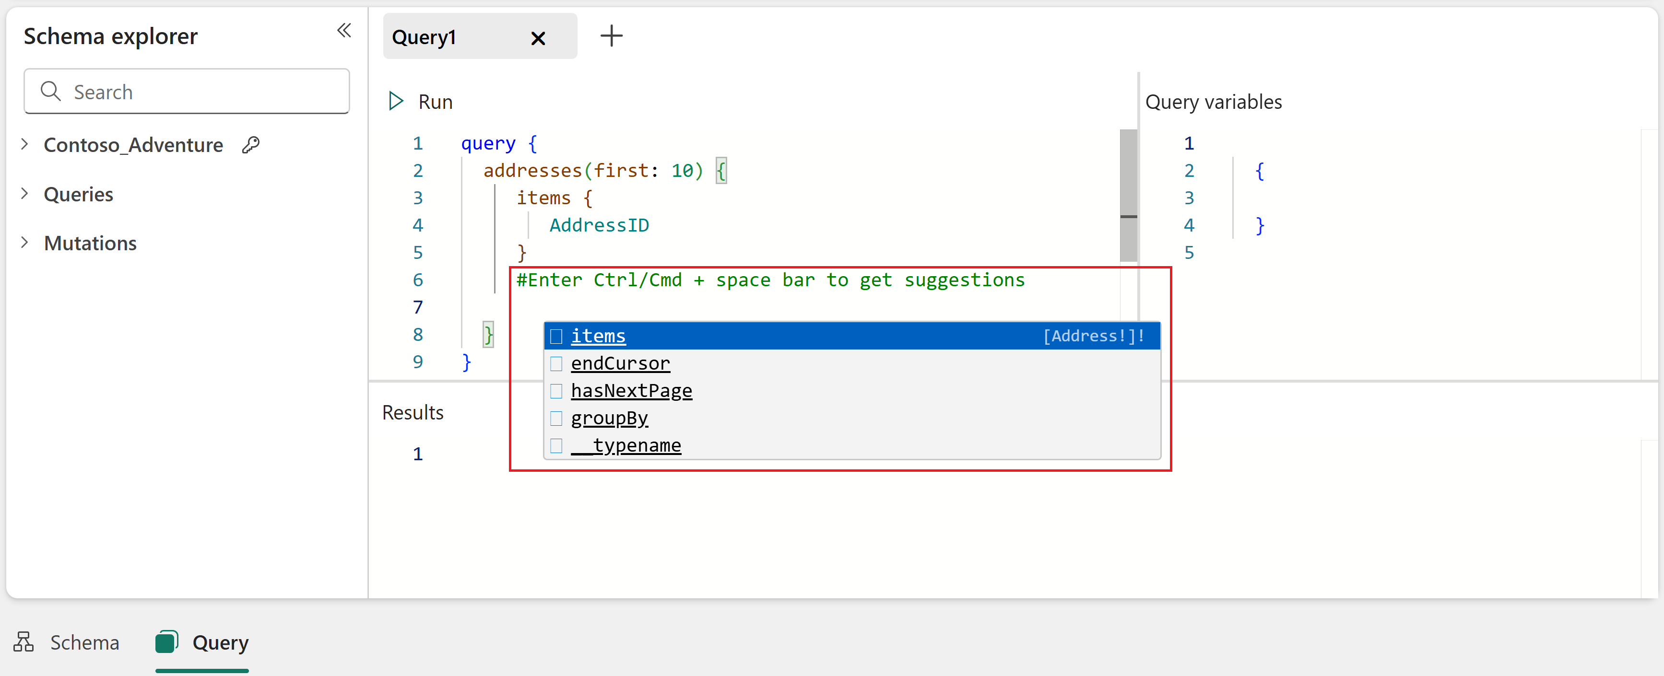Choose endCursor from the suggestion list

[x=620, y=363]
